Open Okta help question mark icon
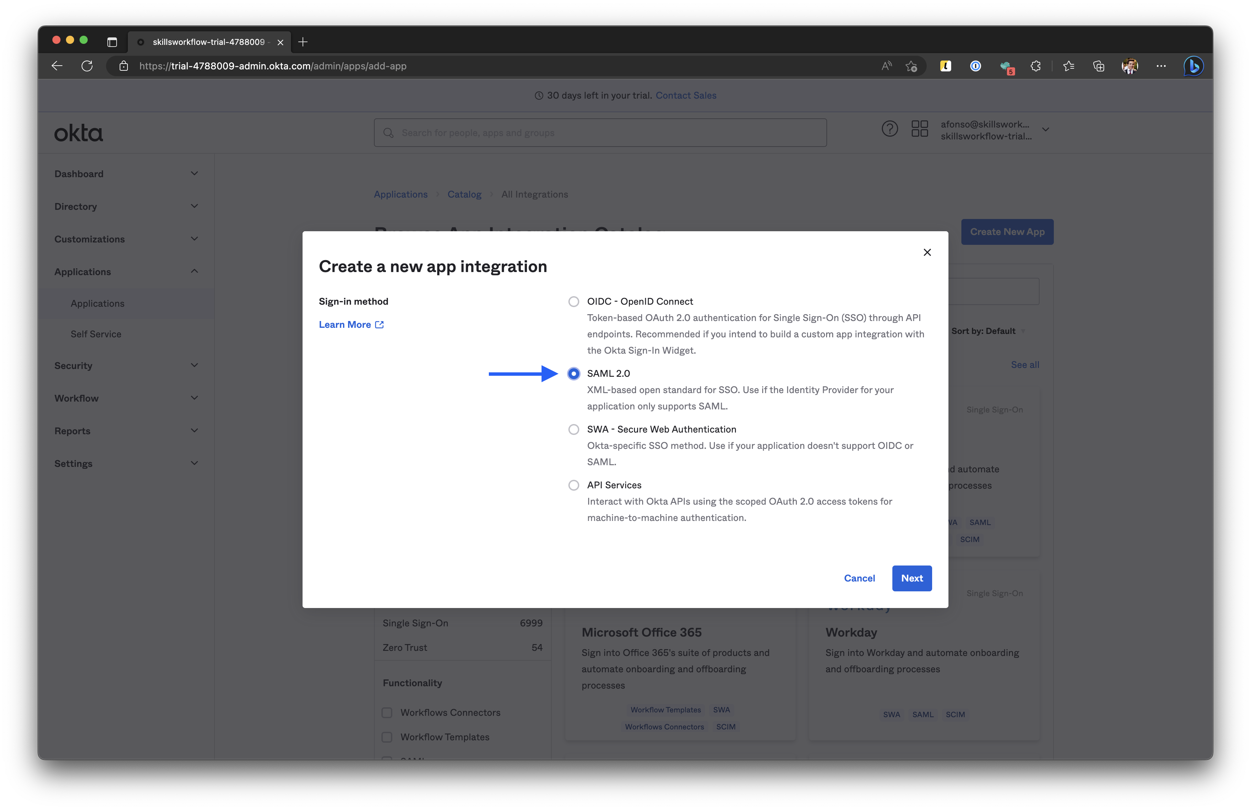Screen dimensions: 1251x810 (890, 129)
